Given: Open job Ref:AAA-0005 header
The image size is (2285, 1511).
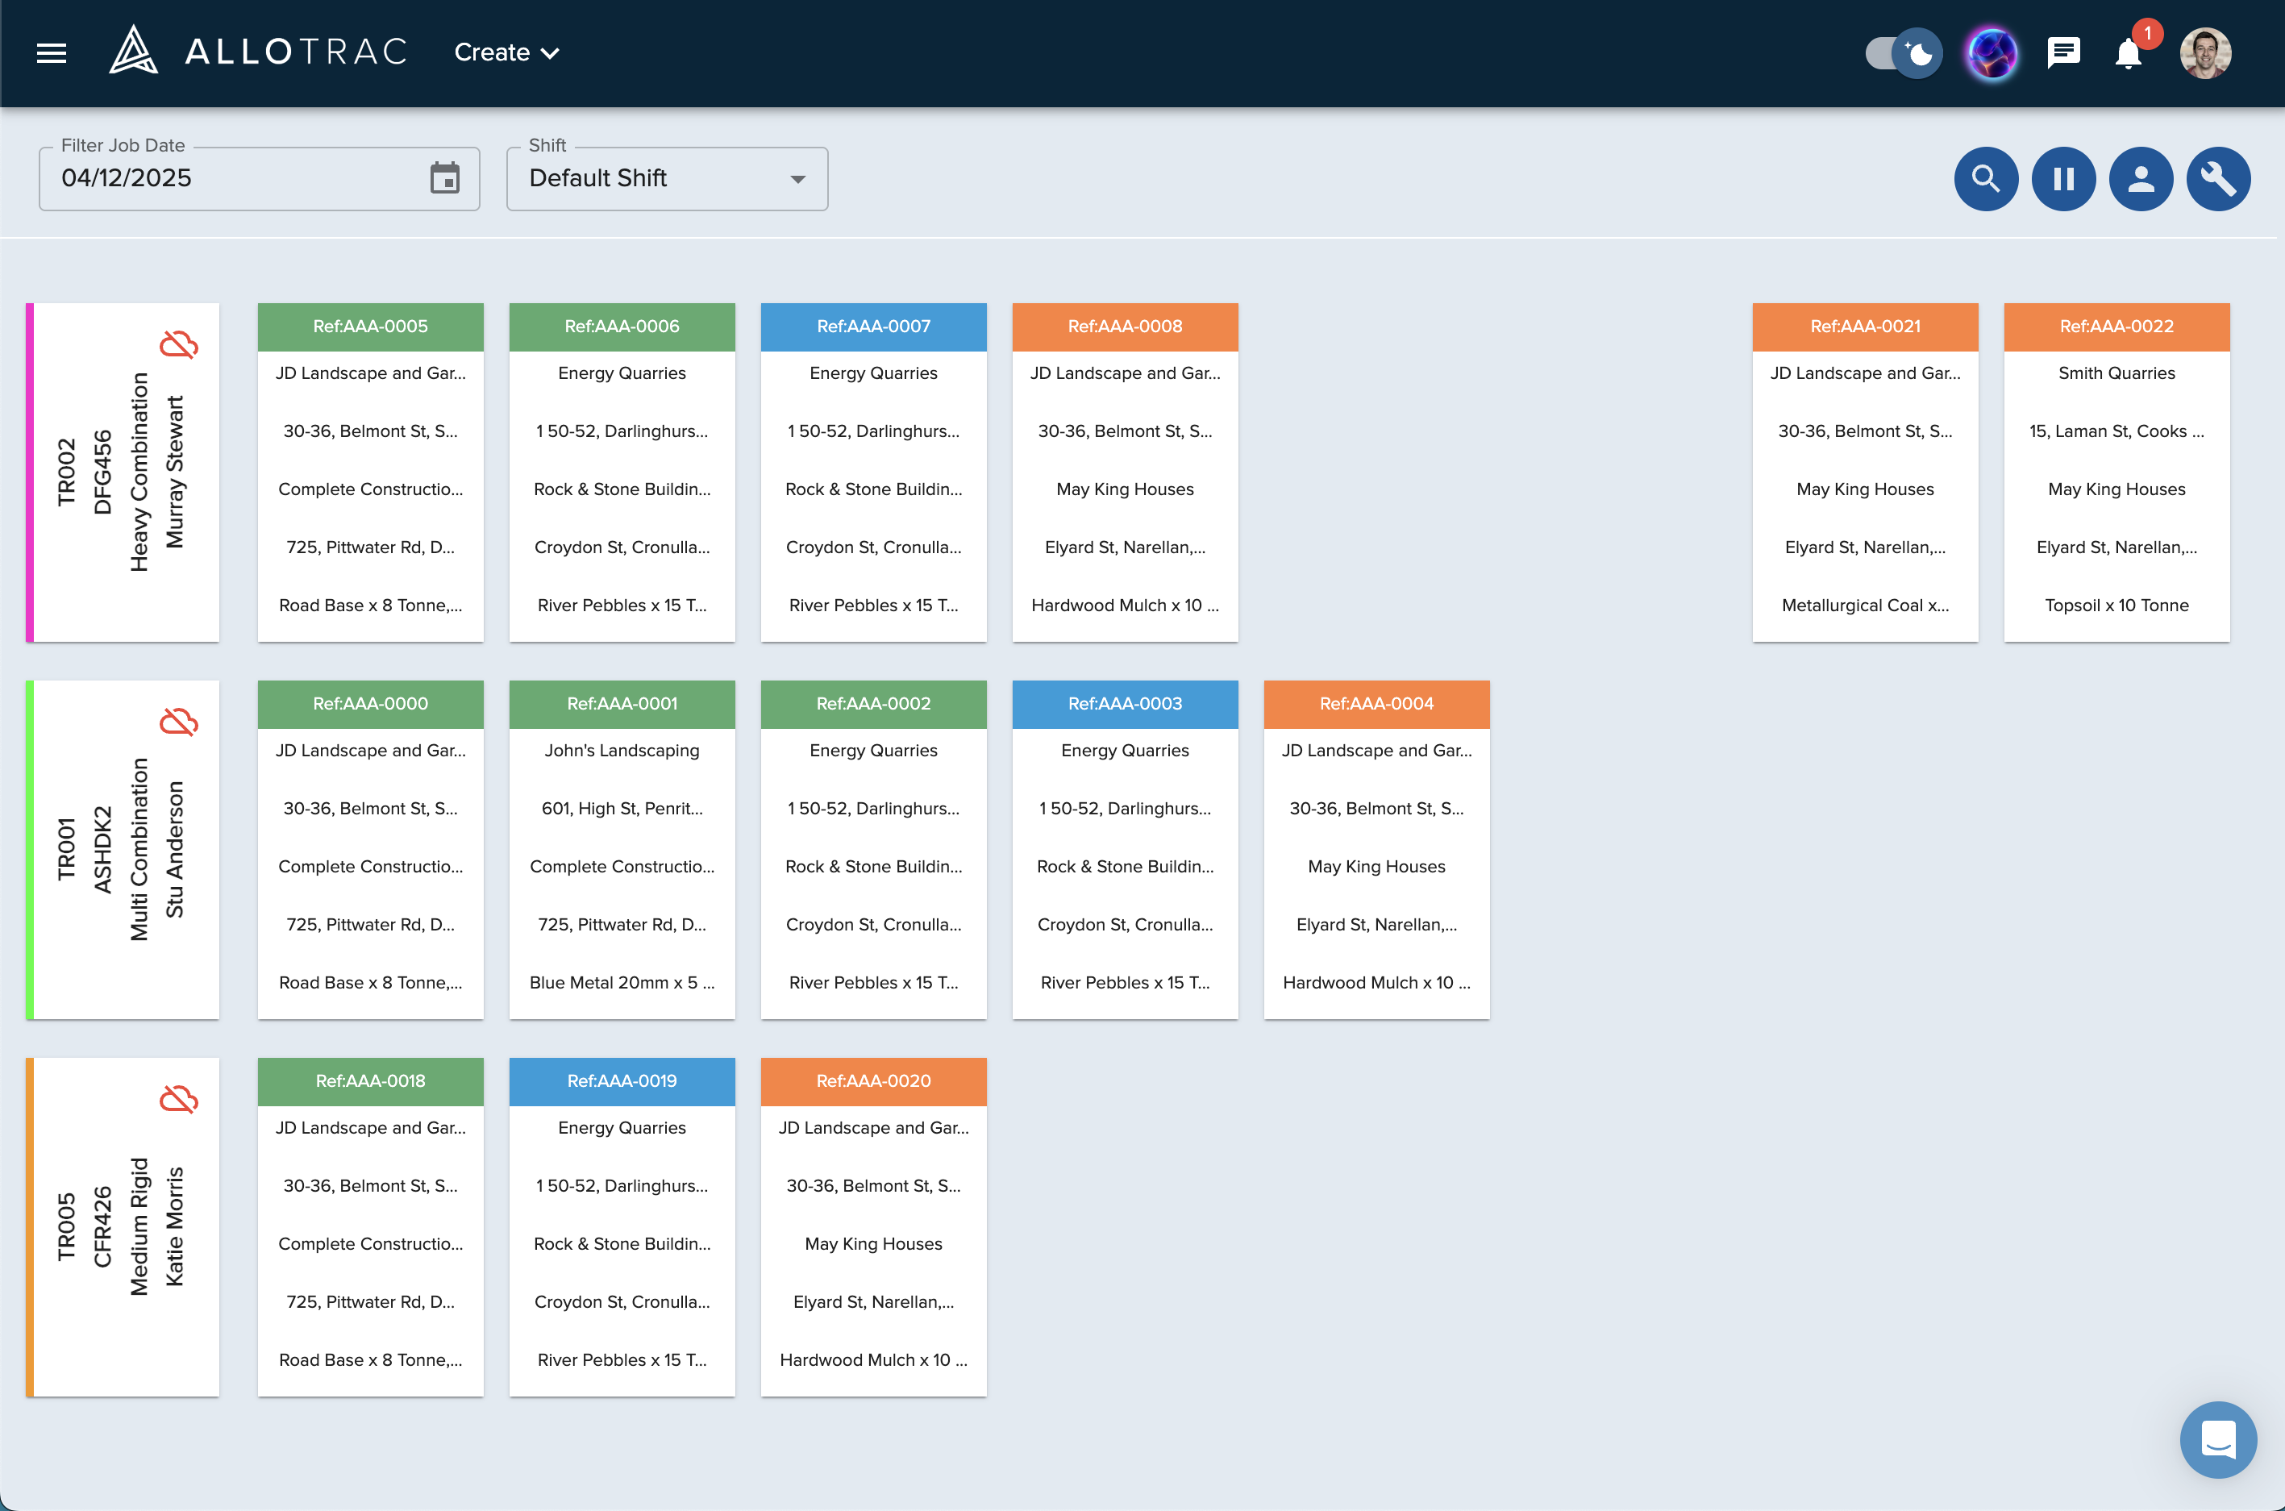Looking at the screenshot, I should point(371,327).
